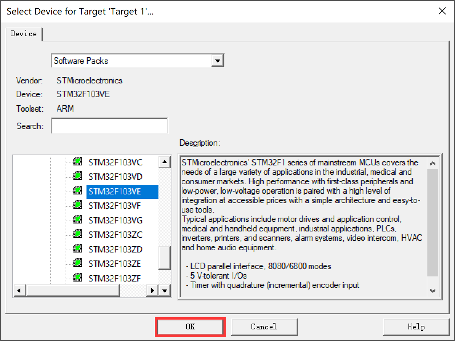The image size is (455, 341).
Task: Open the Software Packs dropdown
Action: (217, 61)
